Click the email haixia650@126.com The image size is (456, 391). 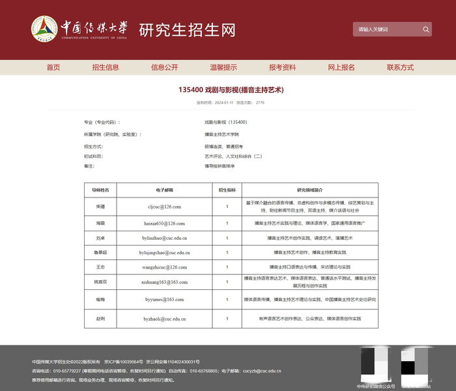click(164, 224)
